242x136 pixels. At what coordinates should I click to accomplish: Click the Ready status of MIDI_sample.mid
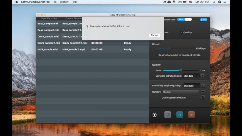click(128, 49)
